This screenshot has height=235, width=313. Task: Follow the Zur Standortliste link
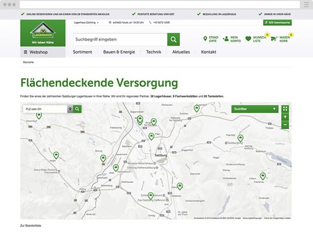click(30, 225)
